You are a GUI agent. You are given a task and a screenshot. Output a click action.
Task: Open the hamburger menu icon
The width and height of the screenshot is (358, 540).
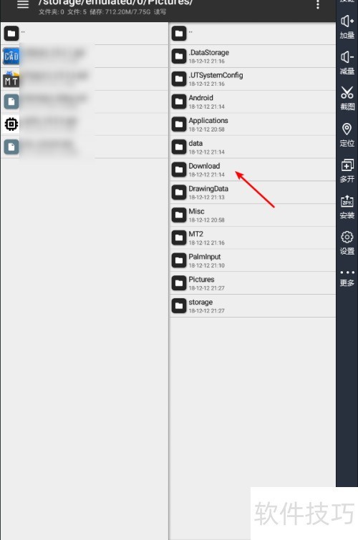tap(23, 4)
